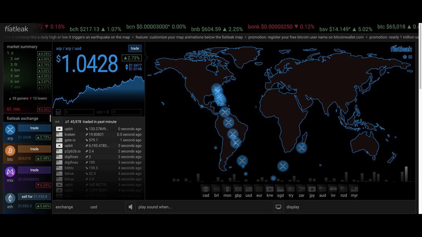This screenshot has height=237, width=422.
Task: Click the dollar amount calculator field
Action: tap(127, 112)
